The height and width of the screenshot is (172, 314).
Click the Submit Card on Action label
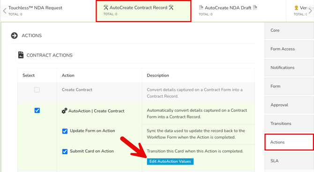[92, 151]
